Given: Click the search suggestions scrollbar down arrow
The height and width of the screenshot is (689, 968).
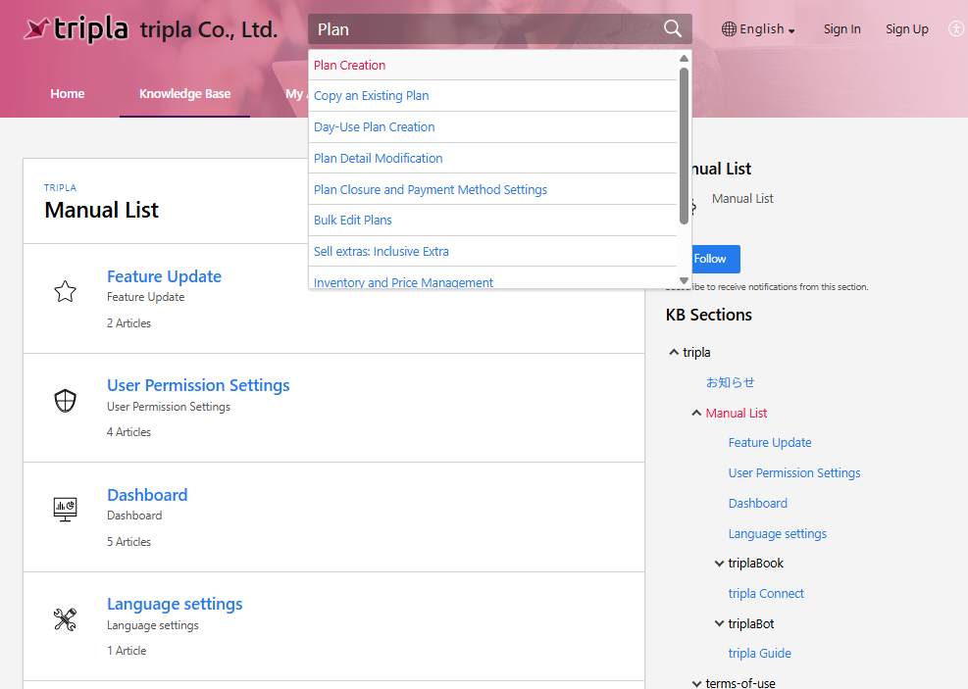Looking at the screenshot, I should tap(684, 280).
